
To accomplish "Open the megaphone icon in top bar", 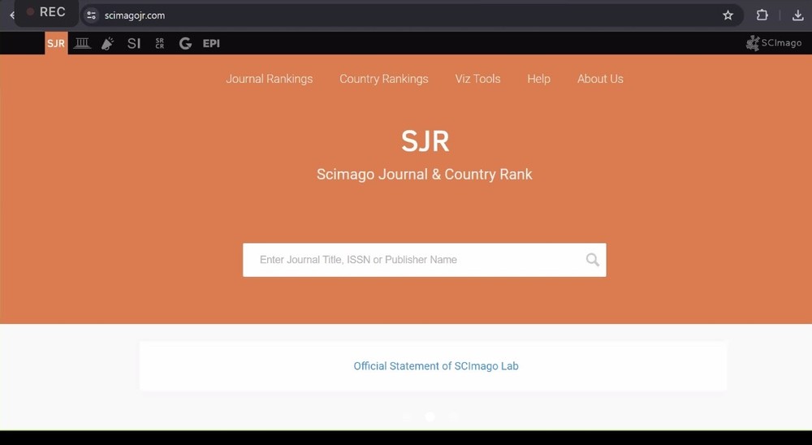I will [108, 44].
